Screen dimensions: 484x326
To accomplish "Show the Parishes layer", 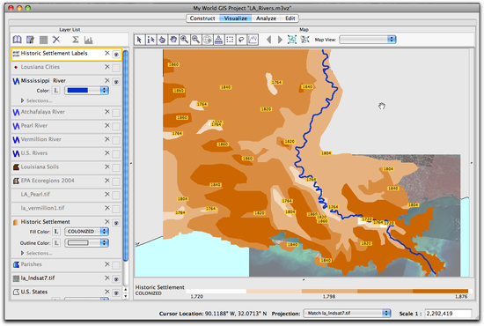I will 116,265.
